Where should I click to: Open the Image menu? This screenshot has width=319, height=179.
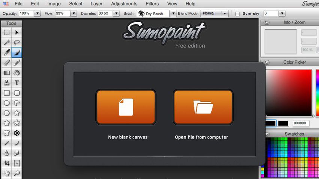click(54, 4)
